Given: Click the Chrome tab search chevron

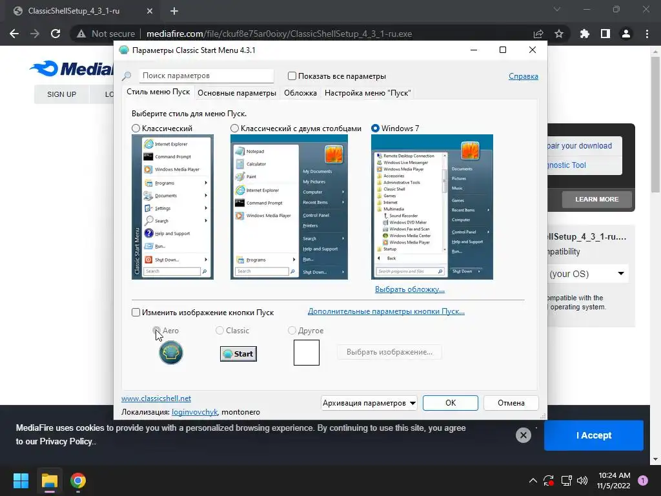Looking at the screenshot, I should [x=557, y=9].
